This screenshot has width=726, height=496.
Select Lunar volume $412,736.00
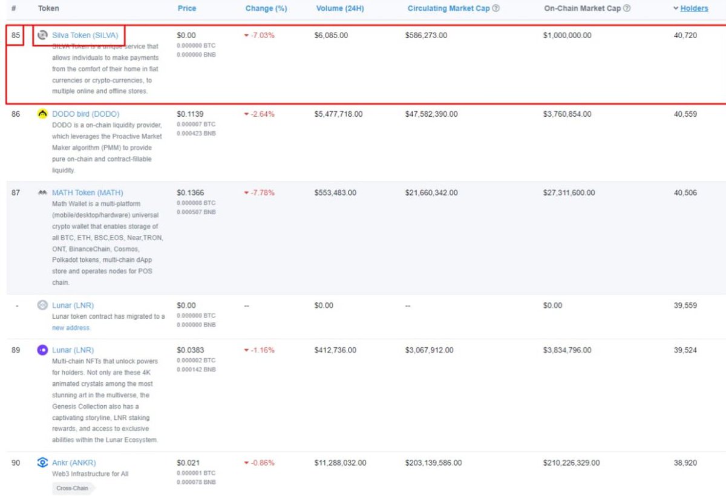click(335, 350)
